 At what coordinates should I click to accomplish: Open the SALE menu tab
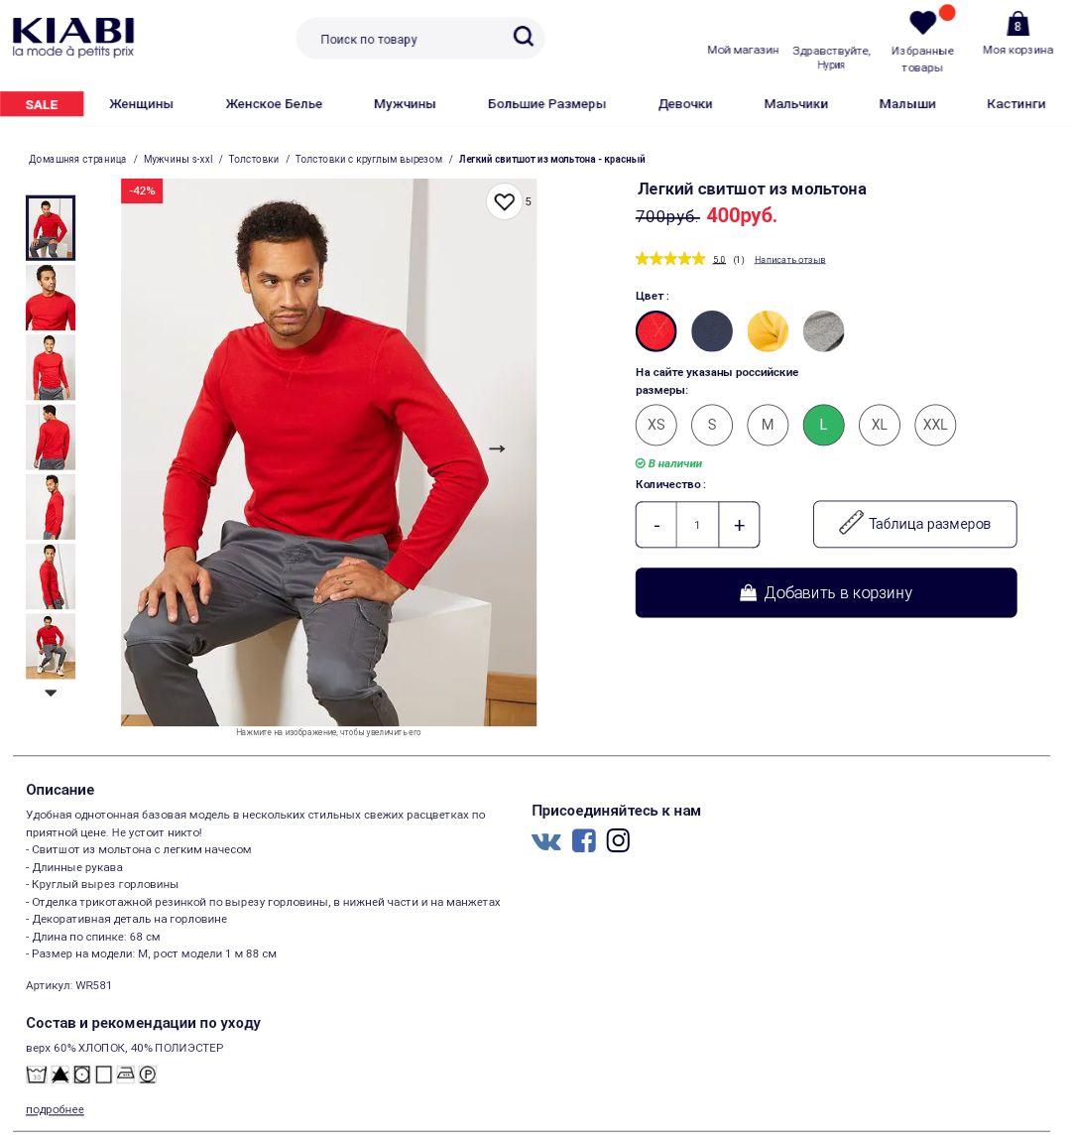coord(42,104)
